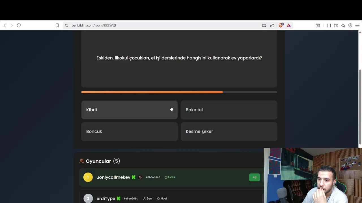Open the Leo AI sparkle icon

pyautogui.click(x=343, y=25)
